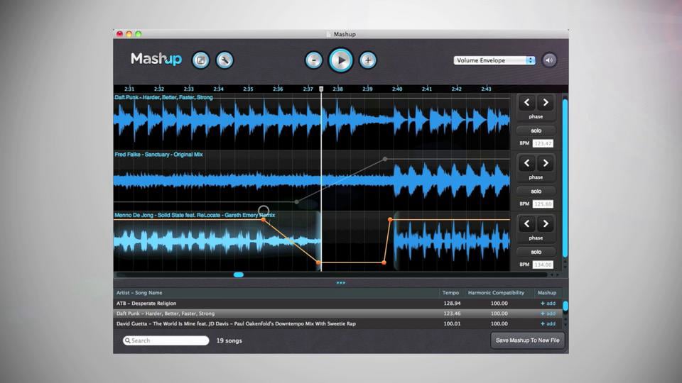The width and height of the screenshot is (682, 383).
Task: Start playback with the play button
Action: click(340, 60)
